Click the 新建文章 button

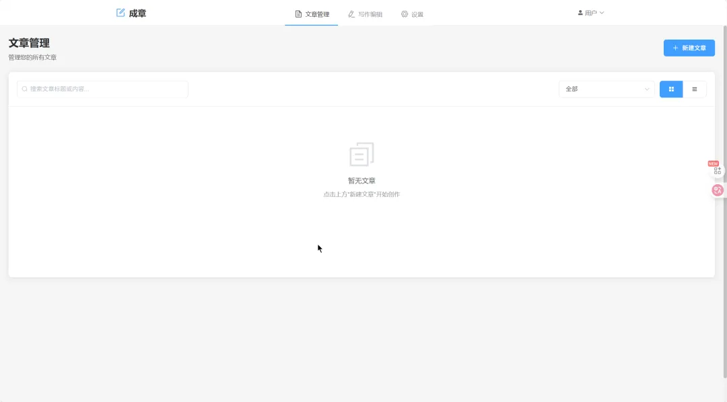[x=689, y=48]
